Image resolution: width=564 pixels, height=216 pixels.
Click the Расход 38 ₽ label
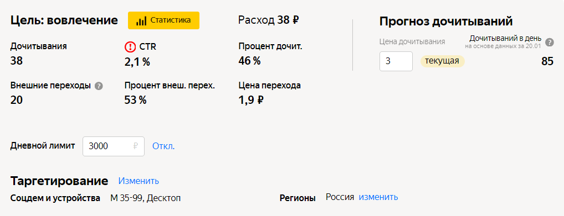pyautogui.click(x=268, y=20)
